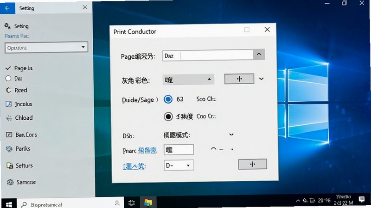Image resolution: width=371 pixels, height=208 pixels.
Task: Click the blue bracketed link at dialog bottom
Action: click(x=134, y=166)
